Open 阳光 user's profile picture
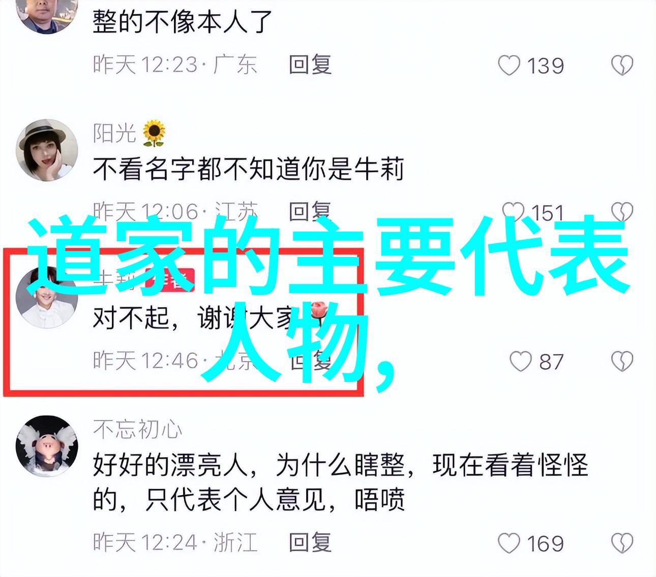The width and height of the screenshot is (656, 577). [47, 150]
